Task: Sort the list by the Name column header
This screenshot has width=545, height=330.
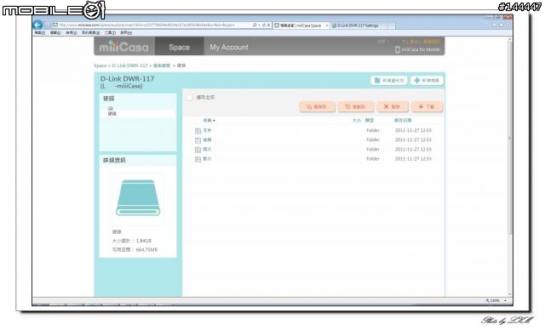Action: coord(209,121)
